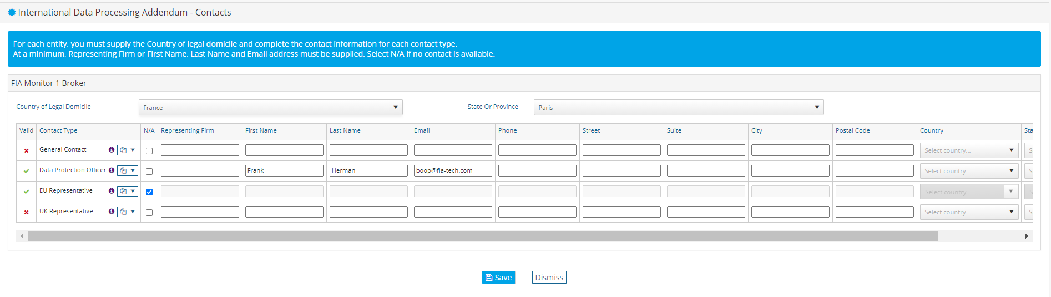Viewport: 1051px width, 297px height.
Task: Click the Representing Firm column header
Action: (188, 131)
